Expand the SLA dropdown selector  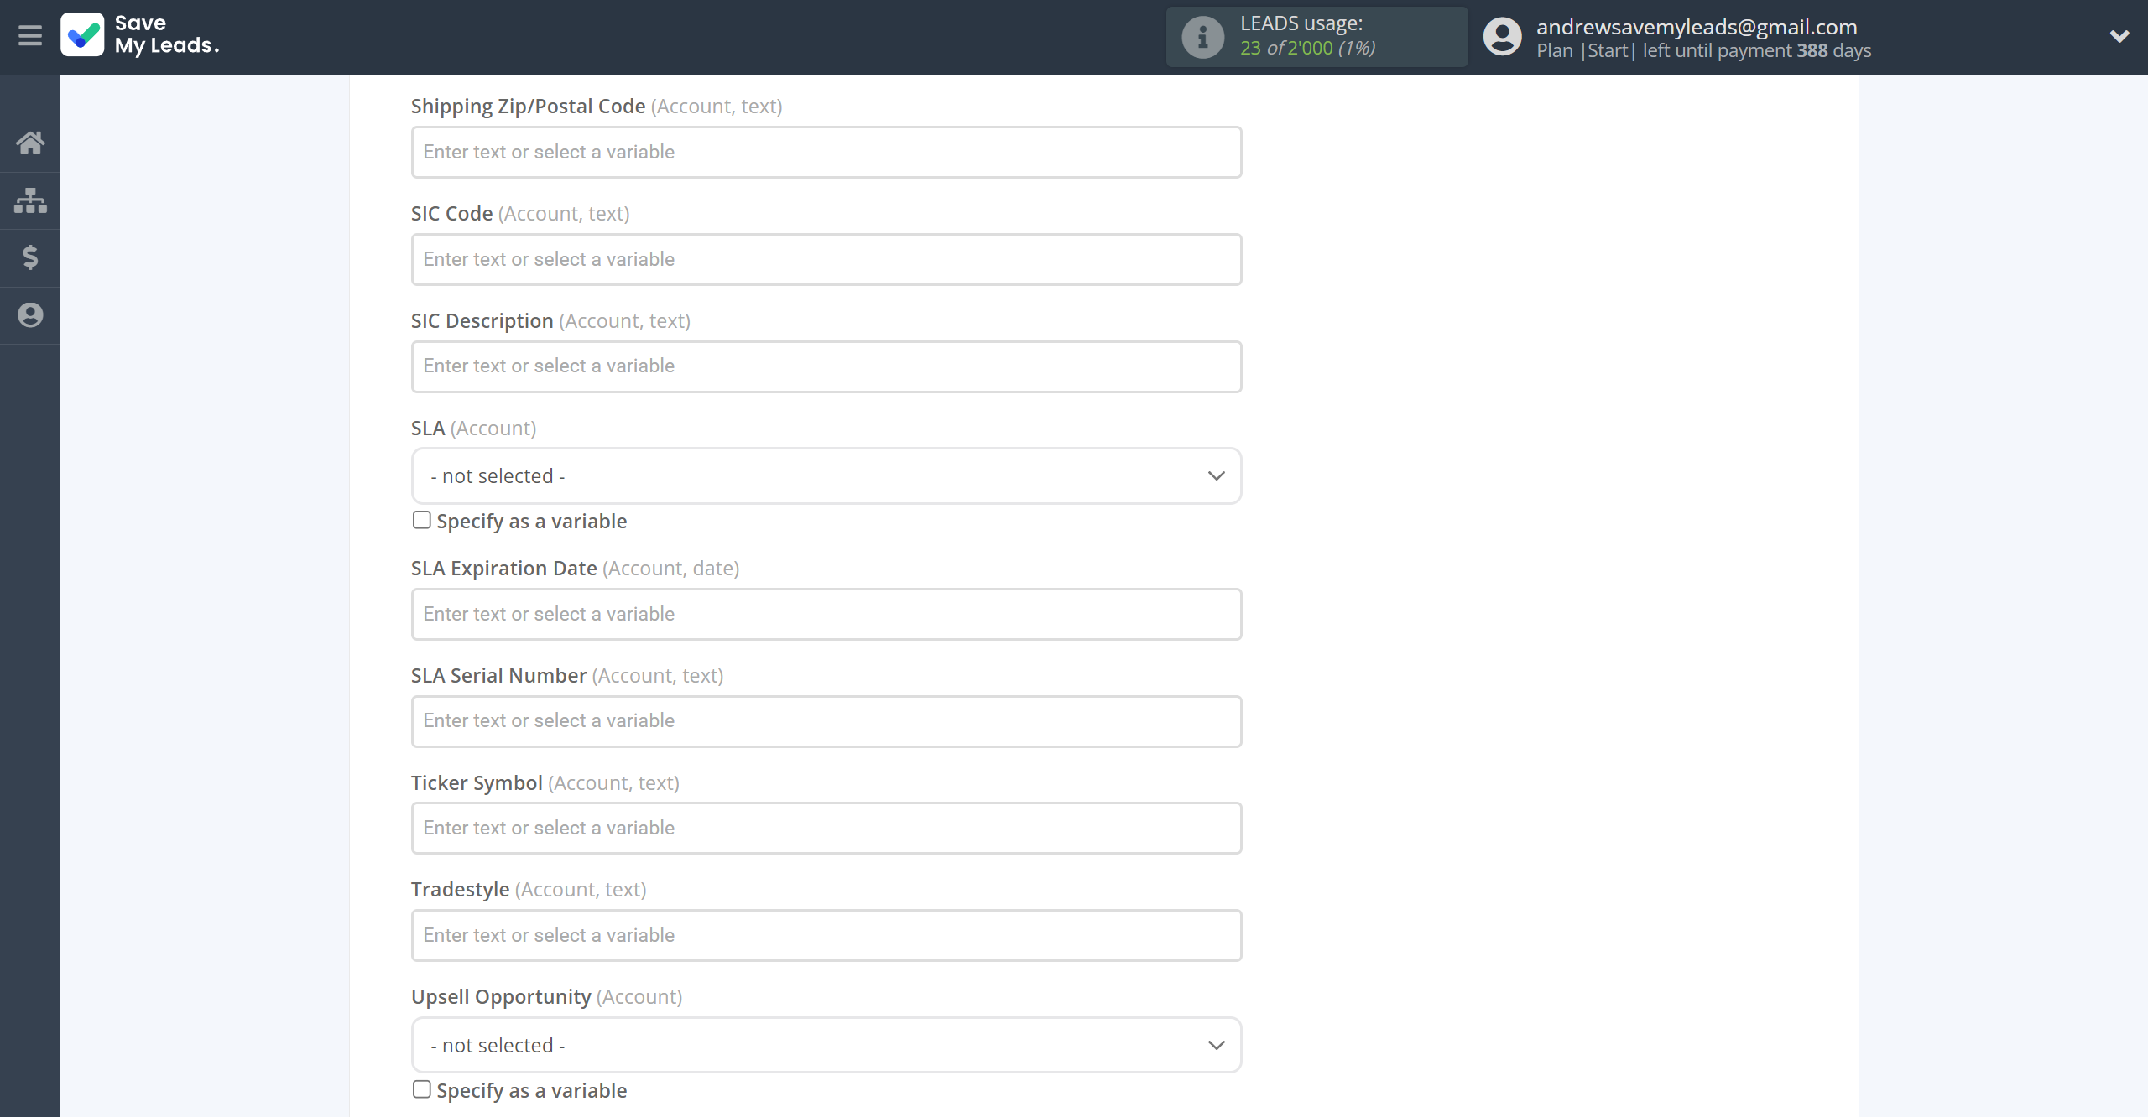pyautogui.click(x=826, y=475)
